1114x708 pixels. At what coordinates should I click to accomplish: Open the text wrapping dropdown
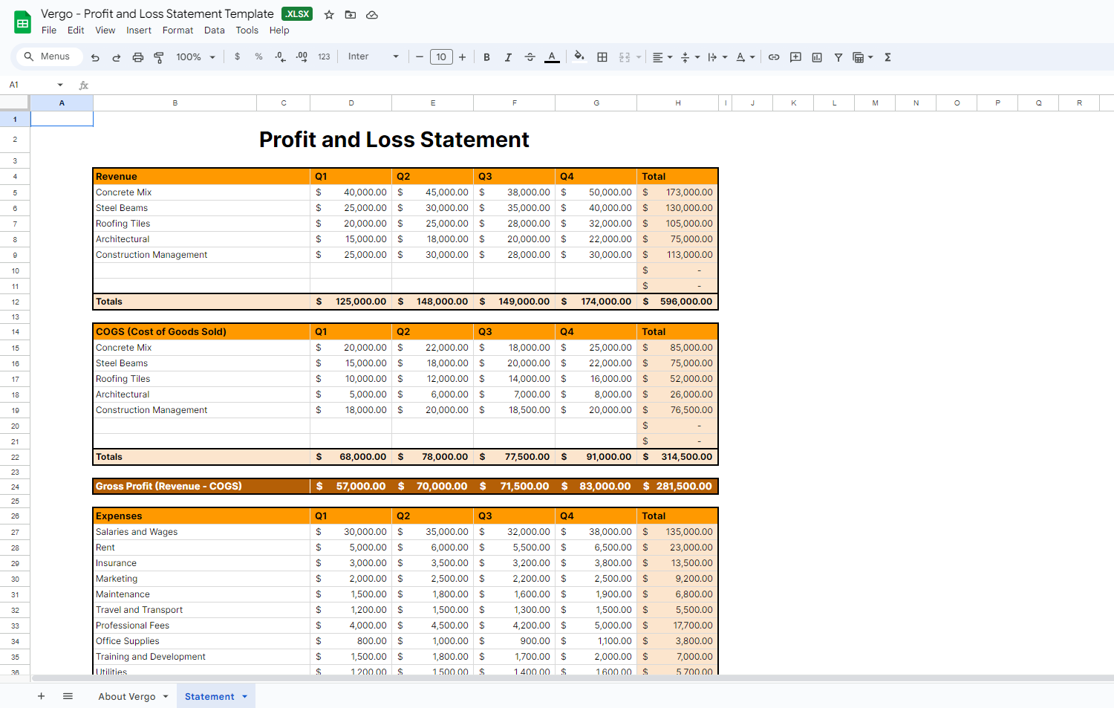(717, 57)
